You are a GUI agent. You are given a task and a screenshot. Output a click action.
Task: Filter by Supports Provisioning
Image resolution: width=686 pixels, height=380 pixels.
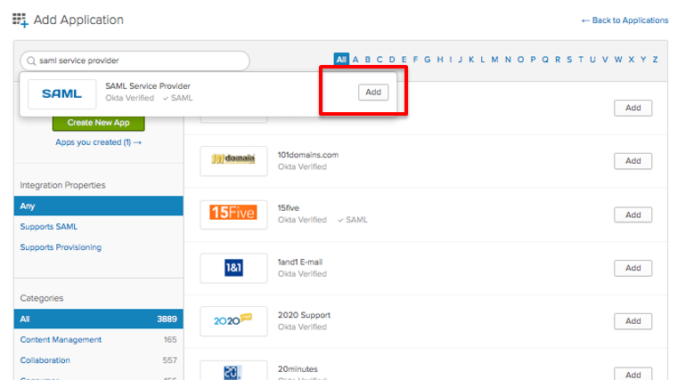[x=61, y=247]
